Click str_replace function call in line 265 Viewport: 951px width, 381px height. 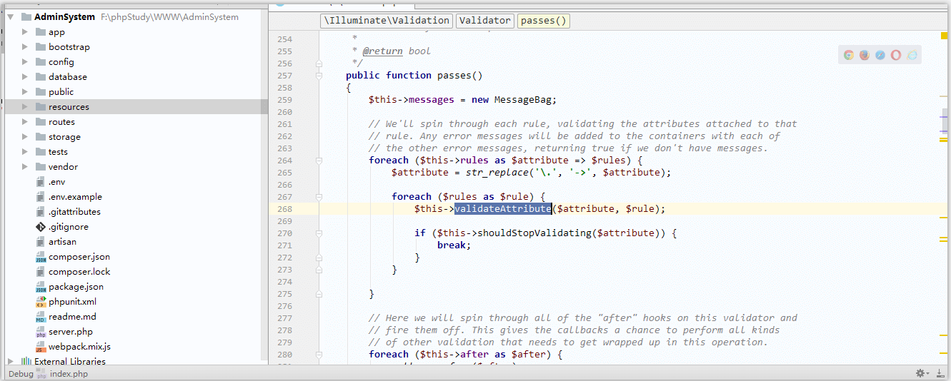497,173
